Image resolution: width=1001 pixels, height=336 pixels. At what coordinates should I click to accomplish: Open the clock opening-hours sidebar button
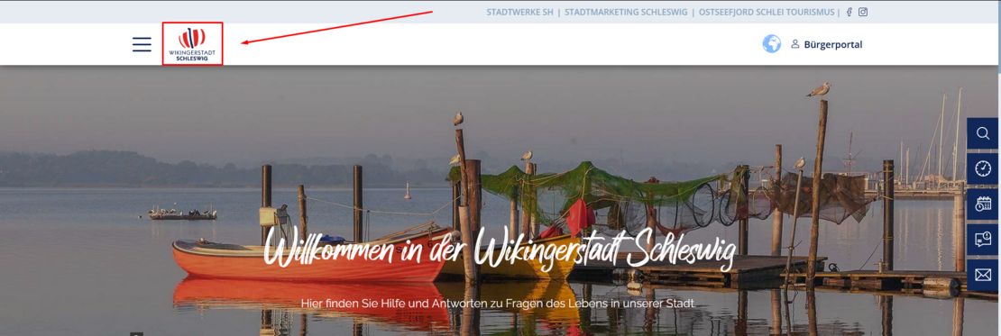tap(982, 168)
